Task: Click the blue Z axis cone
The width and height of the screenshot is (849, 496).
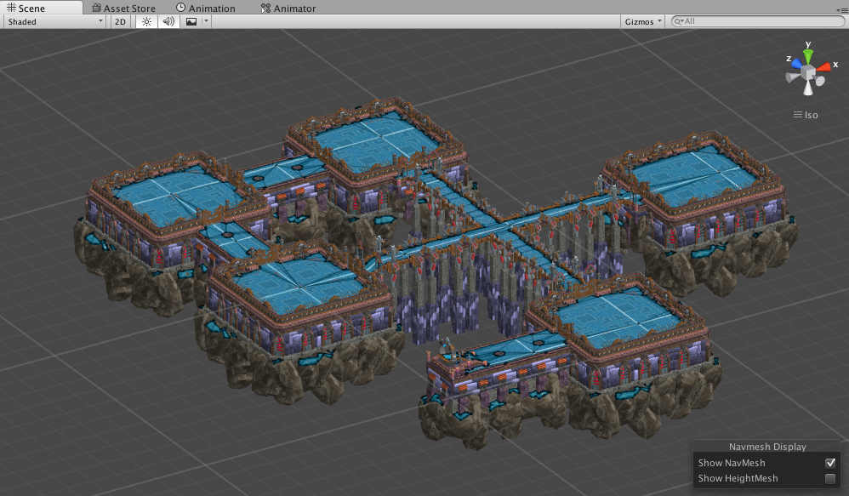Action: pyautogui.click(x=797, y=64)
